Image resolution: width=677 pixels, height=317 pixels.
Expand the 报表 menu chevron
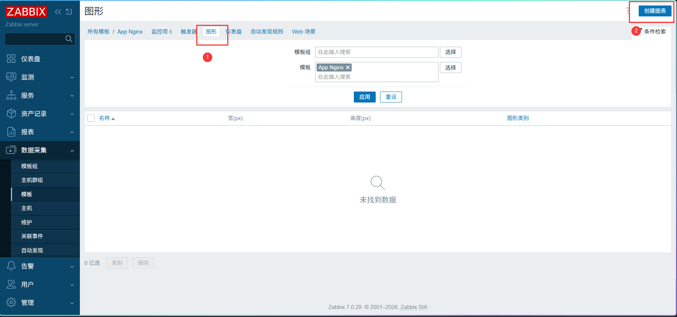coord(72,132)
